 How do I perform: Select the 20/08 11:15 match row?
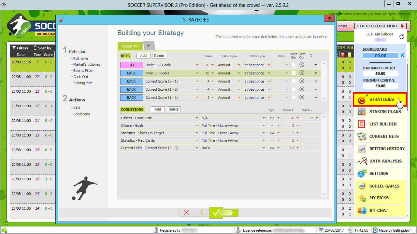[x=32, y=65]
